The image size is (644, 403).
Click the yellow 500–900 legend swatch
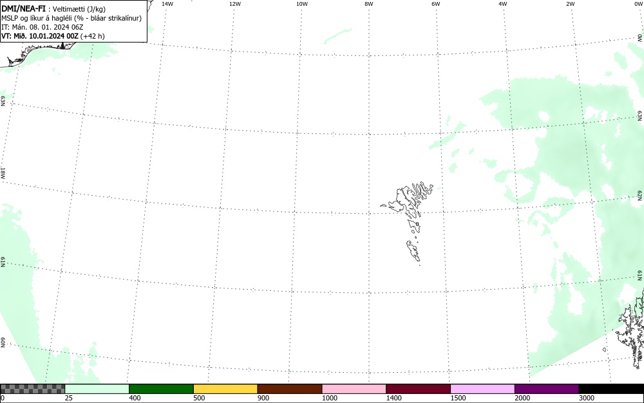pyautogui.click(x=225, y=389)
